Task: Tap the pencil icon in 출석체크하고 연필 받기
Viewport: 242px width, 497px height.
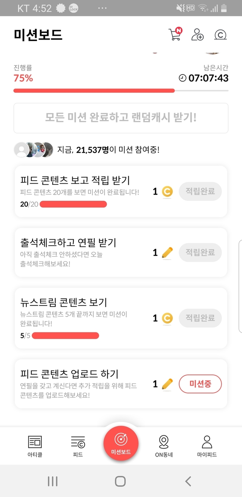Action: [x=167, y=252]
